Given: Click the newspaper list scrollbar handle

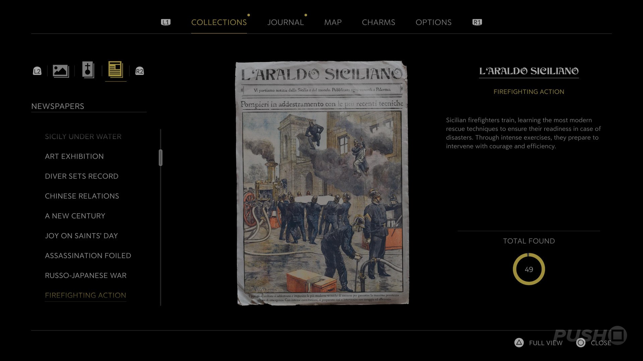Looking at the screenshot, I should 161,157.
